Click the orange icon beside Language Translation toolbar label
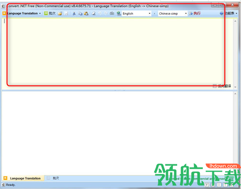Screen dimensions: 241x189 click(x=4, y=14)
